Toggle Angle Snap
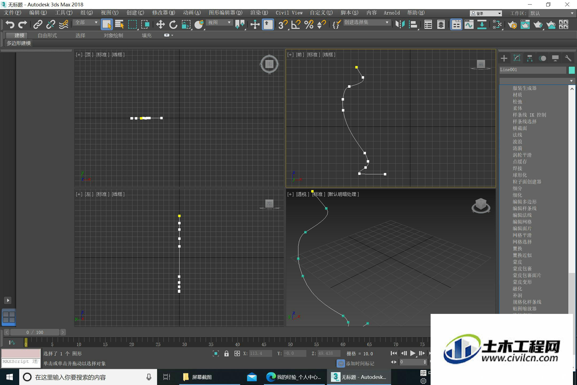This screenshot has width=577, height=385. (296, 25)
